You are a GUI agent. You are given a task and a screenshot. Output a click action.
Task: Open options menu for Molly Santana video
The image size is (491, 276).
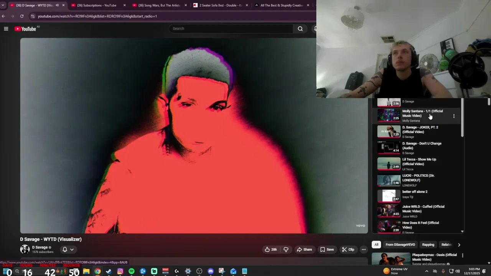pyautogui.click(x=454, y=116)
